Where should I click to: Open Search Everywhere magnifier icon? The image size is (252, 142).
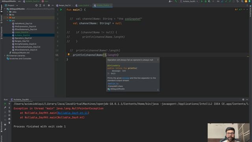242,1
